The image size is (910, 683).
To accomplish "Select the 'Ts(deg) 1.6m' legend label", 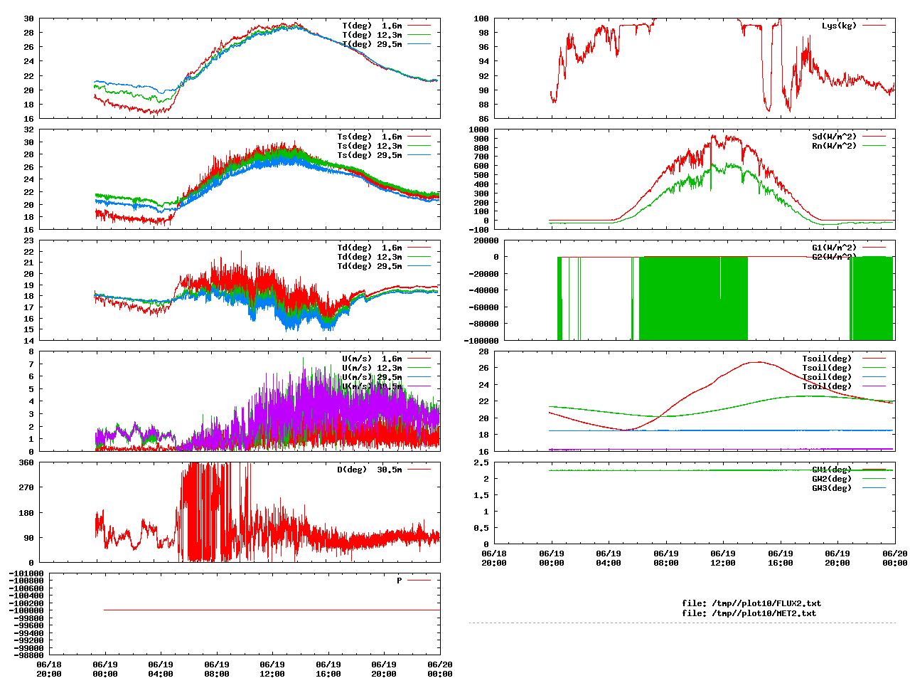I will [369, 137].
